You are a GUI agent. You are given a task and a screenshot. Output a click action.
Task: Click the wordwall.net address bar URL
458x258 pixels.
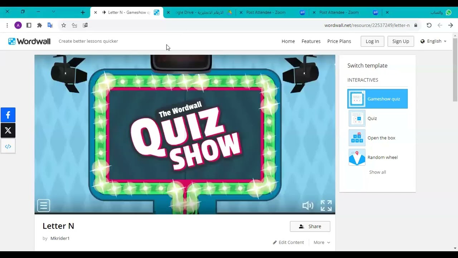pyautogui.click(x=367, y=25)
